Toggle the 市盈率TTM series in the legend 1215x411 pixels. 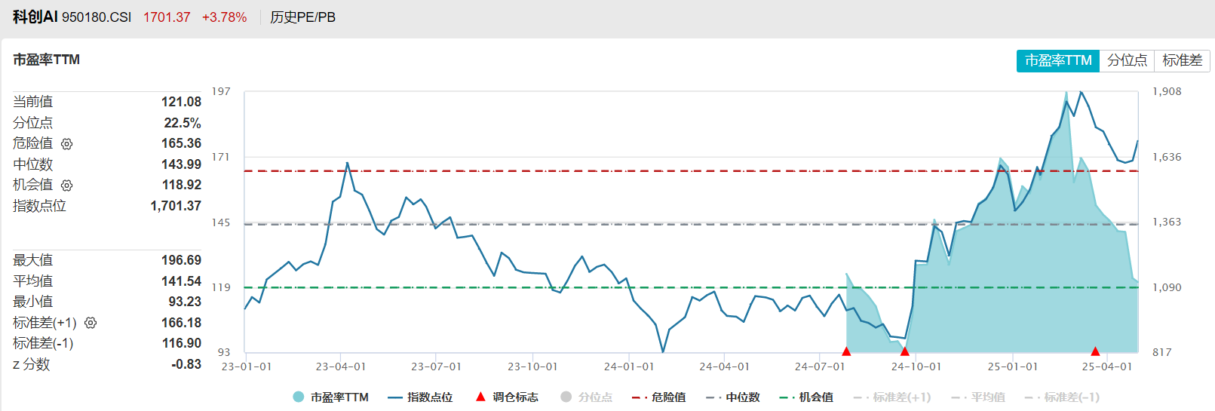[330, 397]
